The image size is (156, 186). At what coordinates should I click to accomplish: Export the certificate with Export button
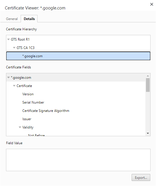click(141, 178)
